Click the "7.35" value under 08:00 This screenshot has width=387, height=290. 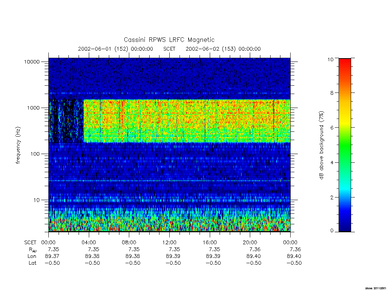click(x=134, y=250)
